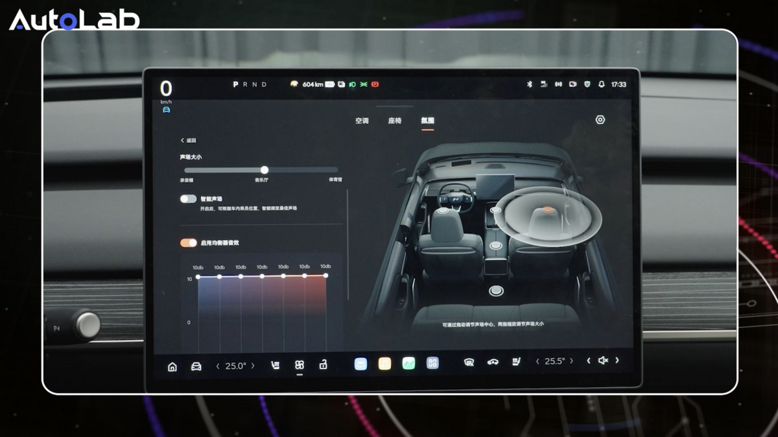Click the settings panel vertical scrollbar
Screen dimensions: 778x437
pos(348,243)
